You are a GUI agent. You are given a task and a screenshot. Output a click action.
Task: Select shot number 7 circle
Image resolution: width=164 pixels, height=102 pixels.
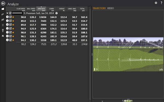tap(7, 32)
